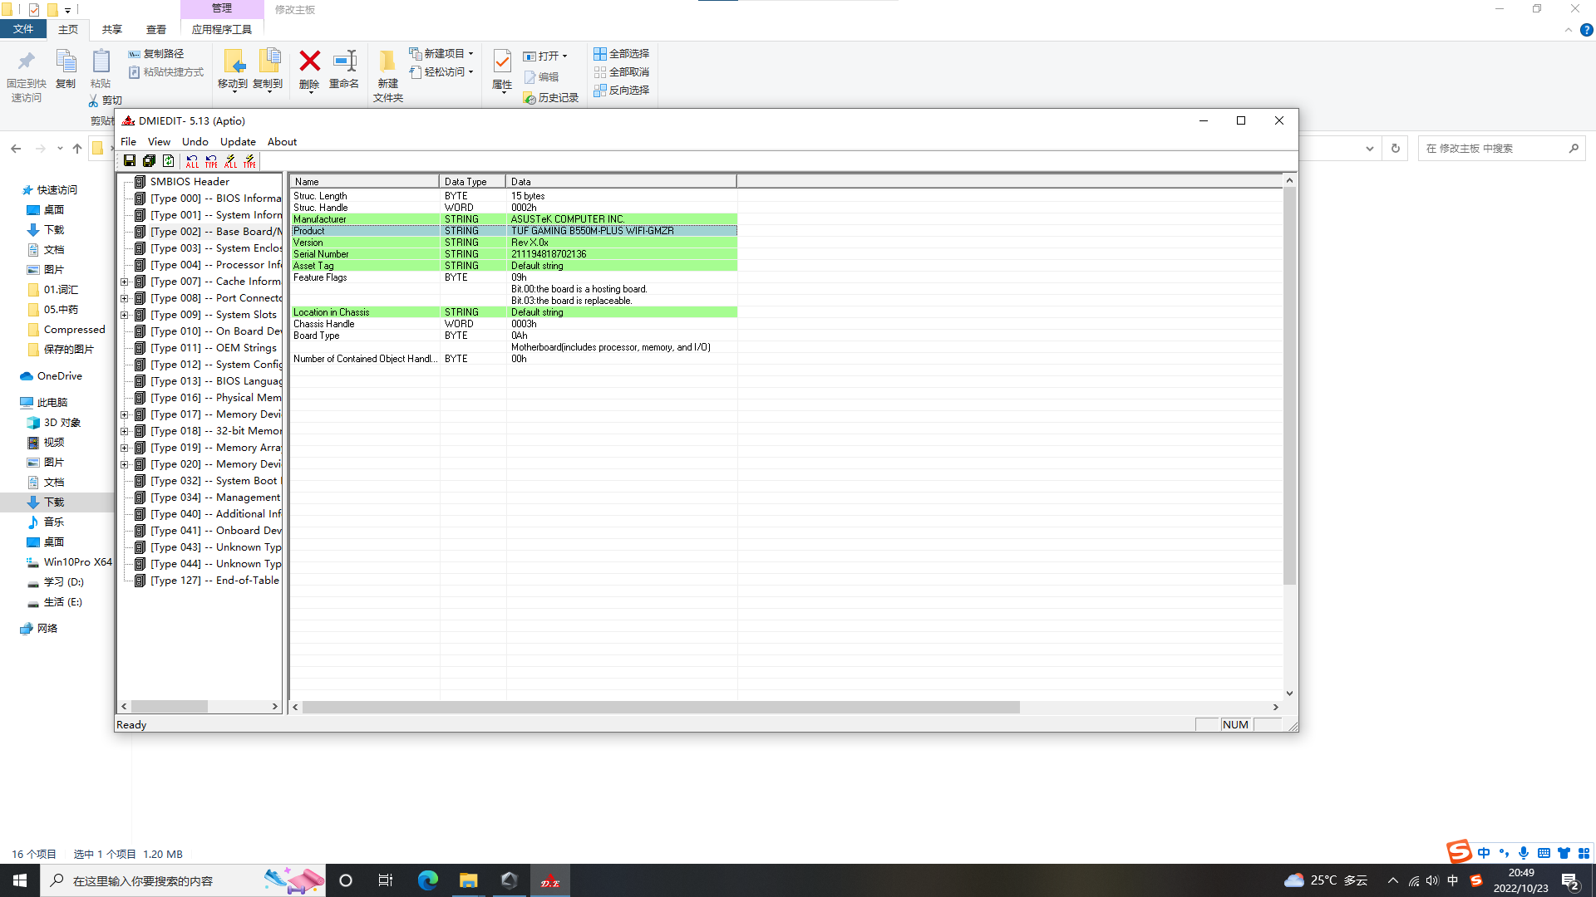Click the red Delete X ribbon icon

click(309, 61)
